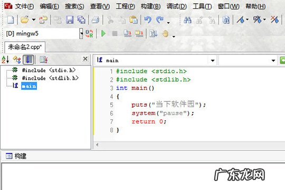The width and height of the screenshot is (285, 190).
Task: Open the 编辑(E) menu
Action: 50,6
